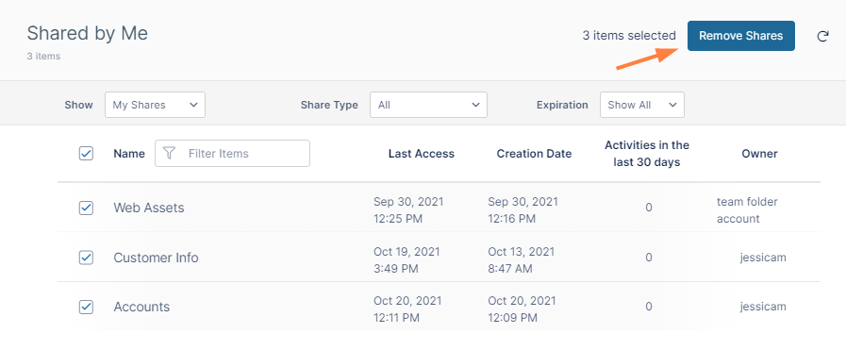The image size is (846, 350).
Task: Open the Customer Info share
Action: [156, 258]
